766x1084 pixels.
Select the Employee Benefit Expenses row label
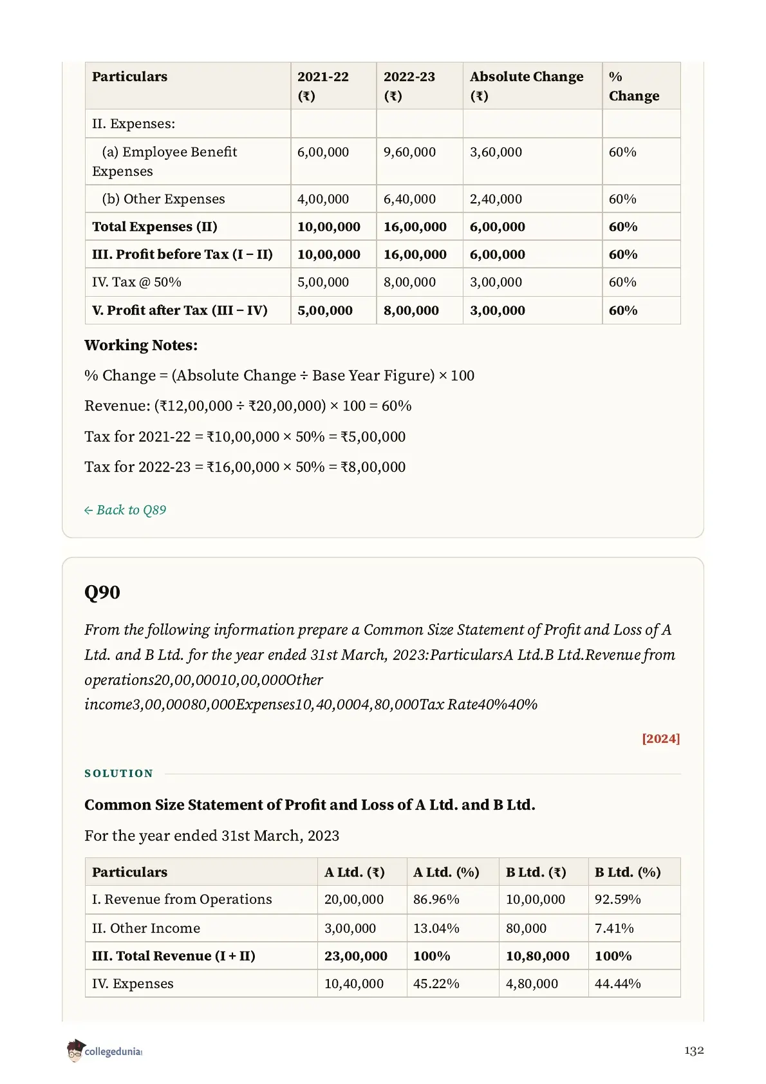165,162
